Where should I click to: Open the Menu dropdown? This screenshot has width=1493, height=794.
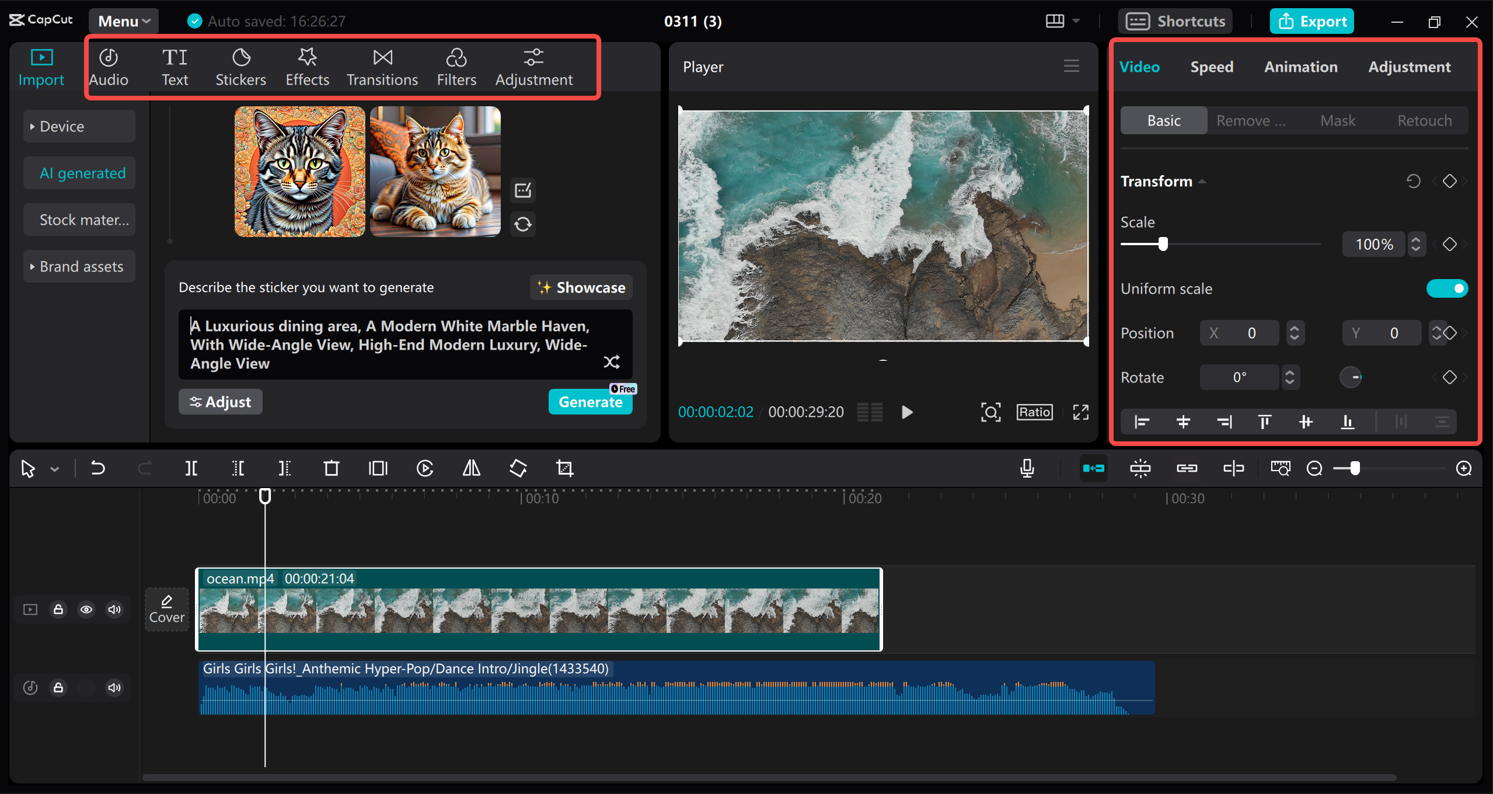pyautogui.click(x=123, y=20)
